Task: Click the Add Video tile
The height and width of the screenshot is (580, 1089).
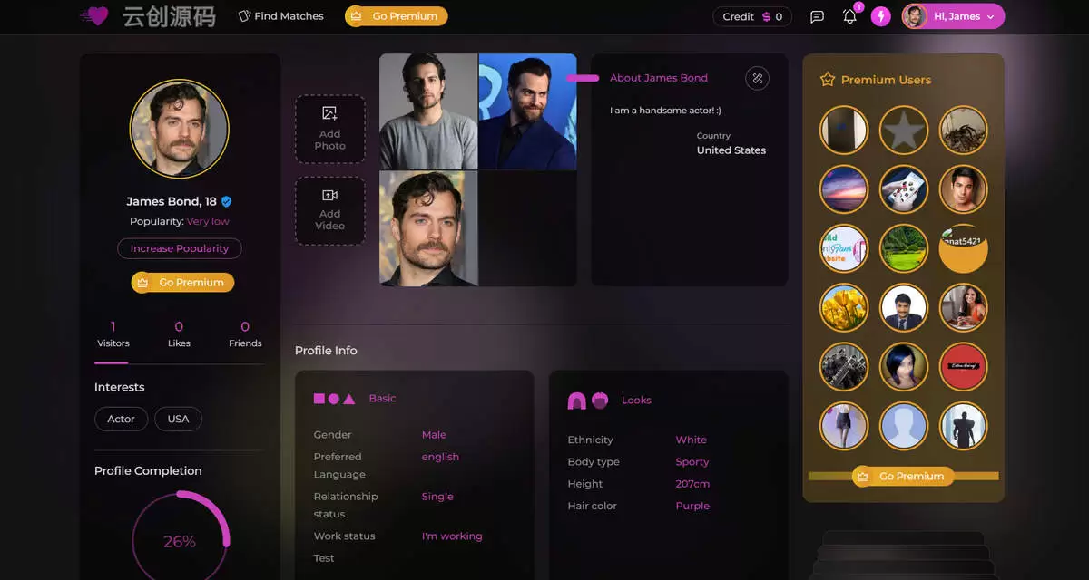Action: pos(330,210)
